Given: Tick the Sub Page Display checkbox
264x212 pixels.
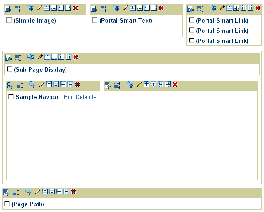Looking at the screenshot, I should coord(9,69).
